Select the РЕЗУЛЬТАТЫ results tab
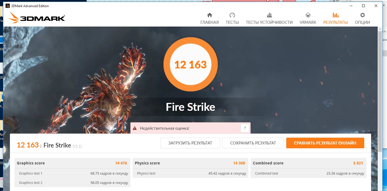The height and width of the screenshot is (191, 387). click(336, 19)
